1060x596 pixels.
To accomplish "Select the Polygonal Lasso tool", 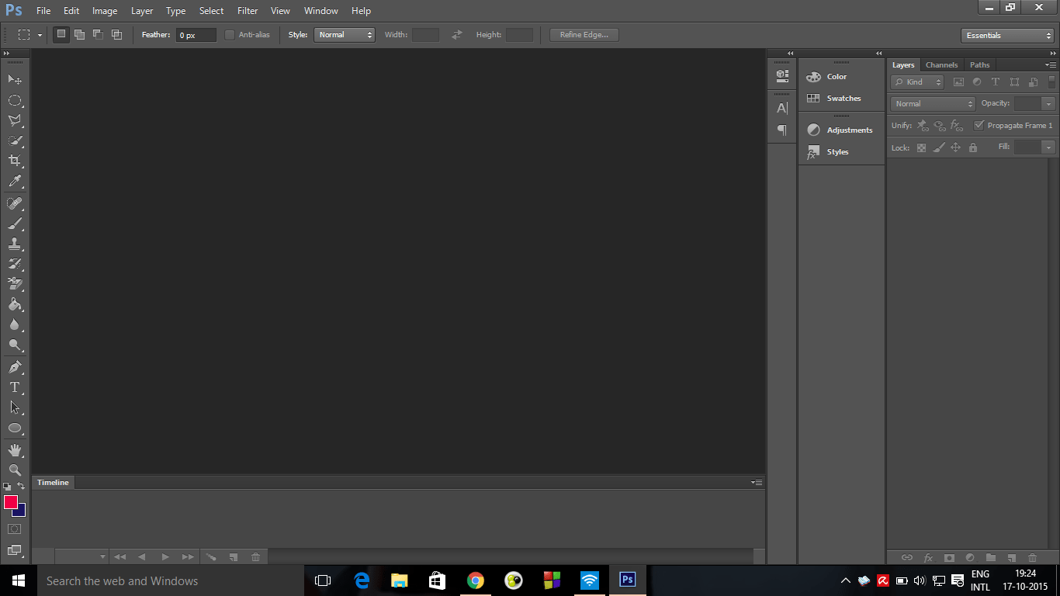I will (15, 120).
